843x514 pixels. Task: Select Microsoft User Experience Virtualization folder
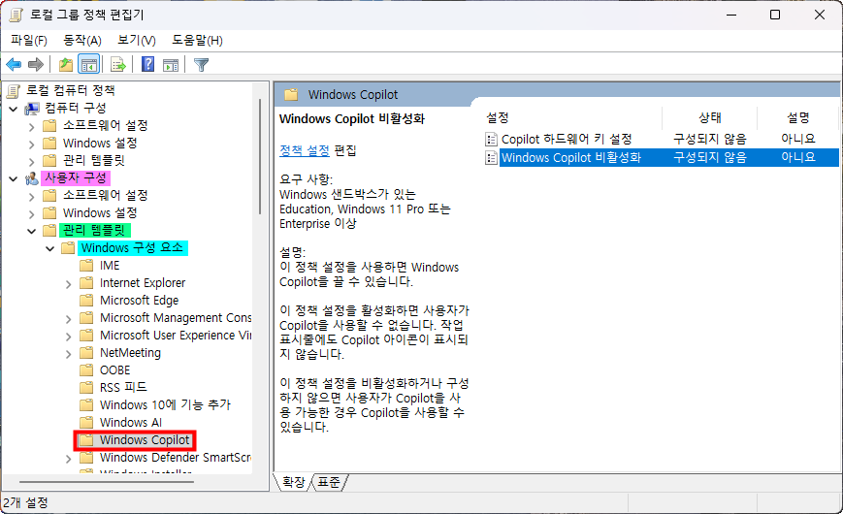point(176,335)
